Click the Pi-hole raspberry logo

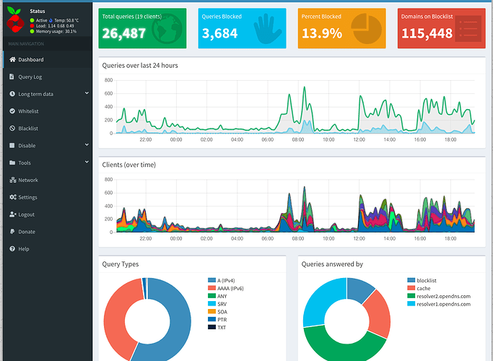pos(14,22)
